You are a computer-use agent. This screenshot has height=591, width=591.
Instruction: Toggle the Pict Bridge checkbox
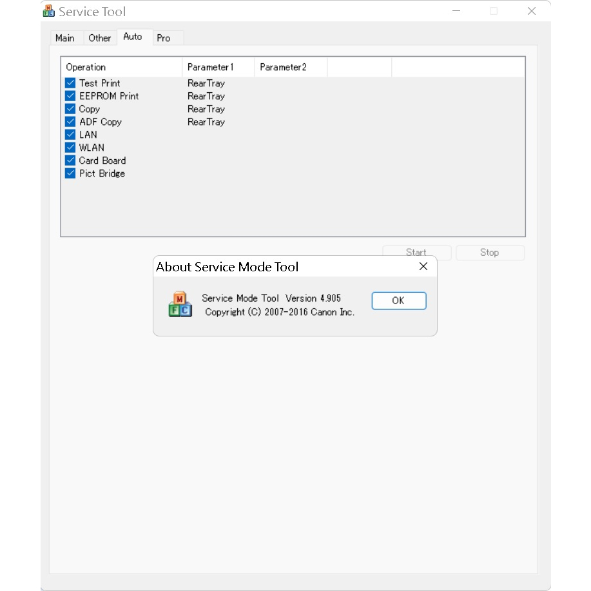[x=70, y=173]
